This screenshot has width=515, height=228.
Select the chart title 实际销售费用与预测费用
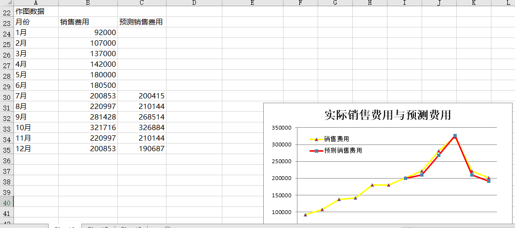click(x=387, y=115)
